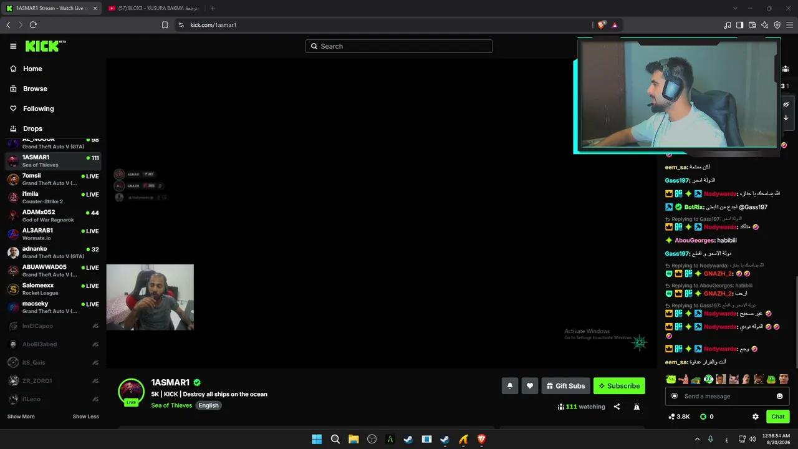Reload the page with the refresh icon

[x=33, y=25]
